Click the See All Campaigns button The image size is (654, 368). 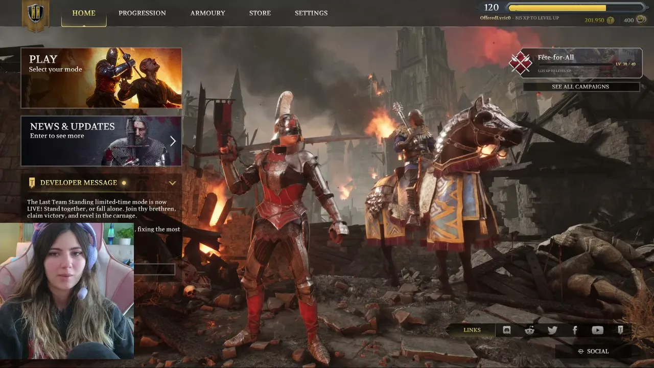pos(581,87)
